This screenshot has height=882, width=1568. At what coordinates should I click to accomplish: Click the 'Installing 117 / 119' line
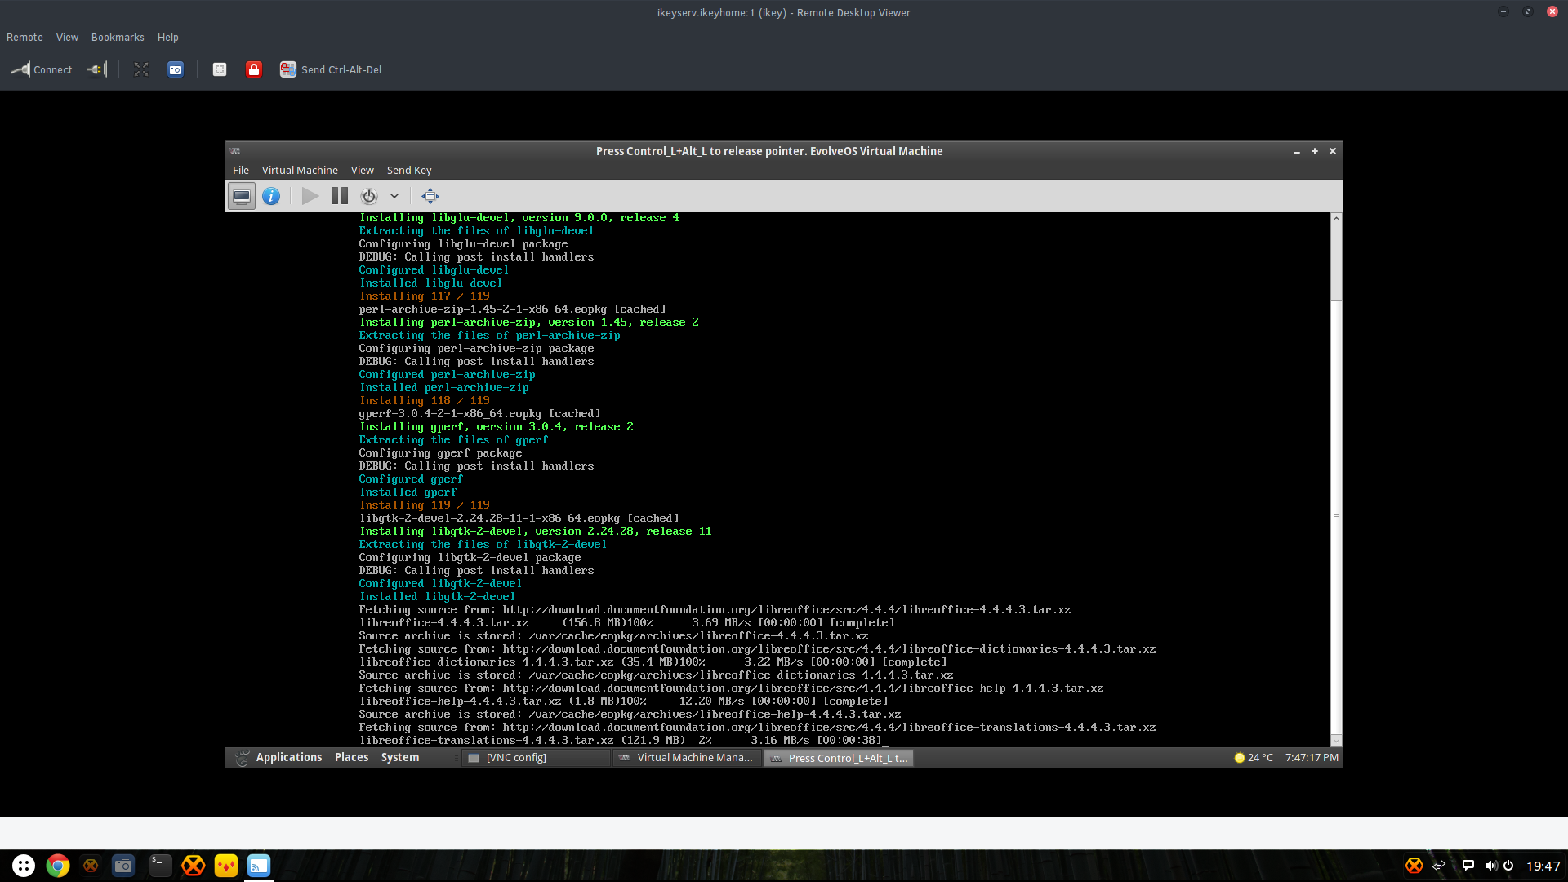pyautogui.click(x=425, y=296)
